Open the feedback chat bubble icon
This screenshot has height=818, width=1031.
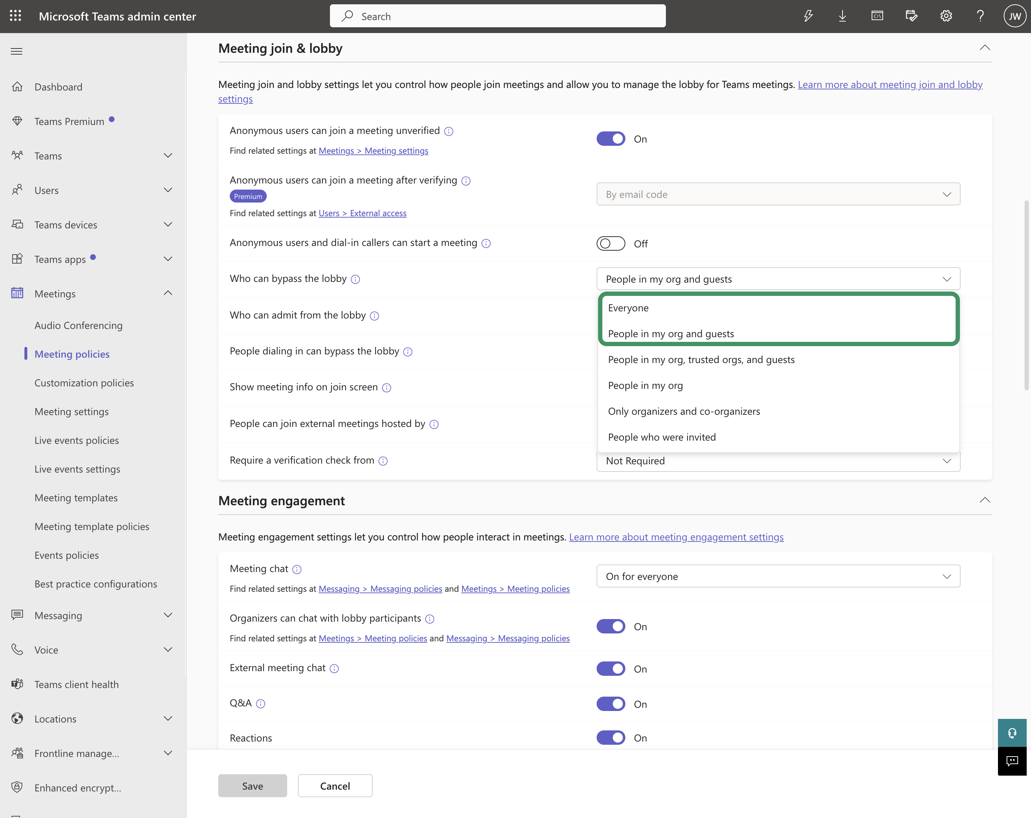(1012, 761)
